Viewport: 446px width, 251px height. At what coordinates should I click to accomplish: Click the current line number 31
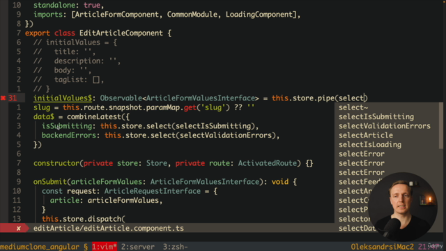(13, 98)
